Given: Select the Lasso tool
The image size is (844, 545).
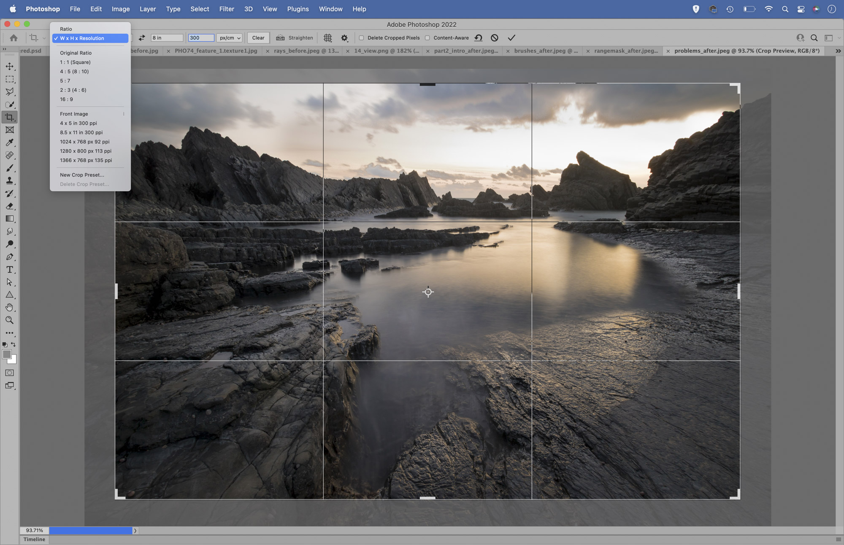Looking at the screenshot, I should [10, 91].
